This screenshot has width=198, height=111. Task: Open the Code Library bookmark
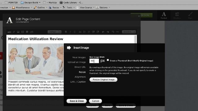coord(71,2)
